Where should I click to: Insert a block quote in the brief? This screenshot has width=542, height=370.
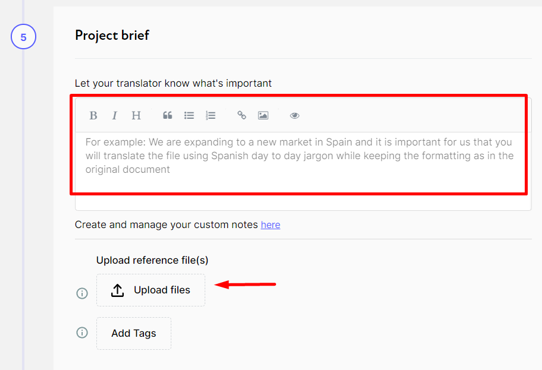click(x=168, y=115)
